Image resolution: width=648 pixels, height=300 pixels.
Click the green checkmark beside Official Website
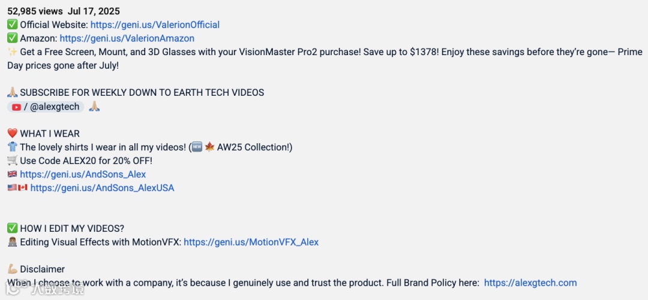(13, 25)
